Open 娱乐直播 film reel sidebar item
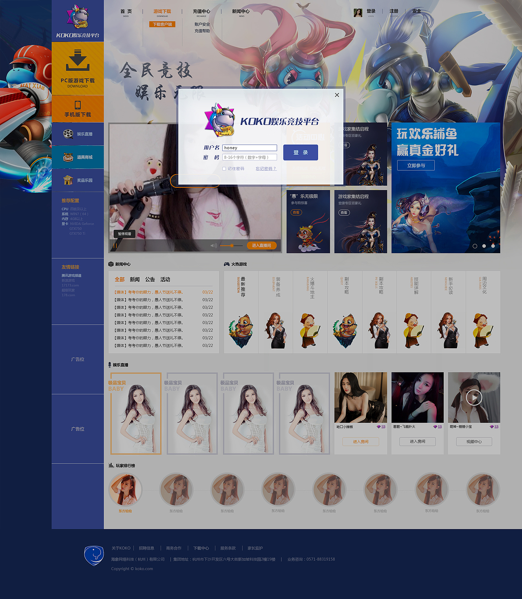 (68, 134)
